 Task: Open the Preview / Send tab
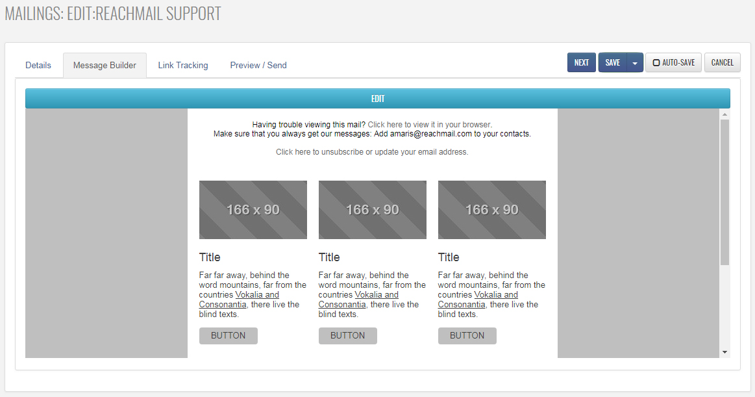[x=258, y=66]
